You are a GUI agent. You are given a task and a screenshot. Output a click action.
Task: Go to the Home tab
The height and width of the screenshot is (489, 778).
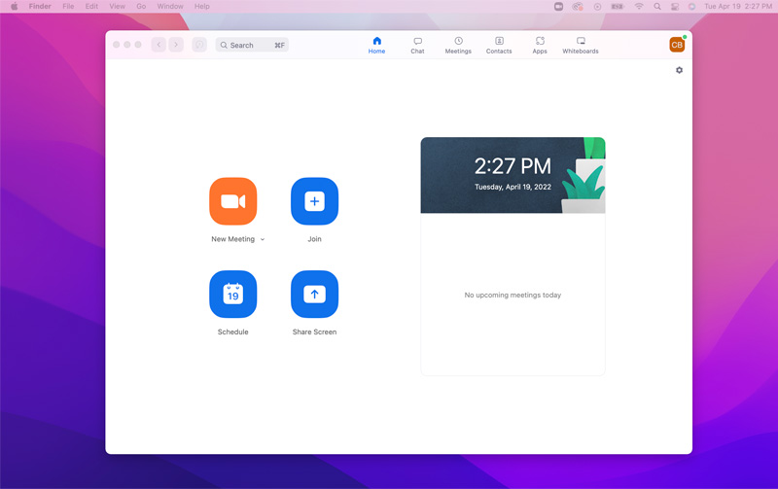click(x=376, y=45)
